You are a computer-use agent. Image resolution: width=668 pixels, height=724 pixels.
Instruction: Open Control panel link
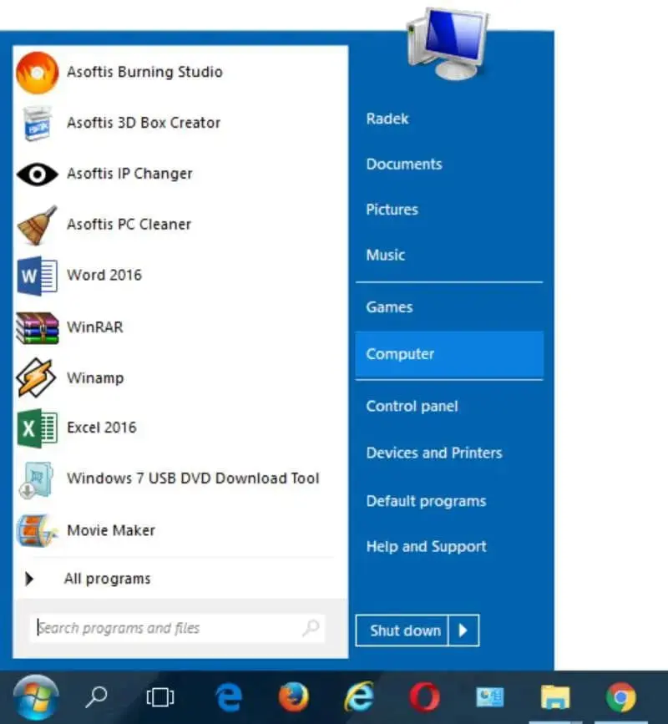coord(412,407)
